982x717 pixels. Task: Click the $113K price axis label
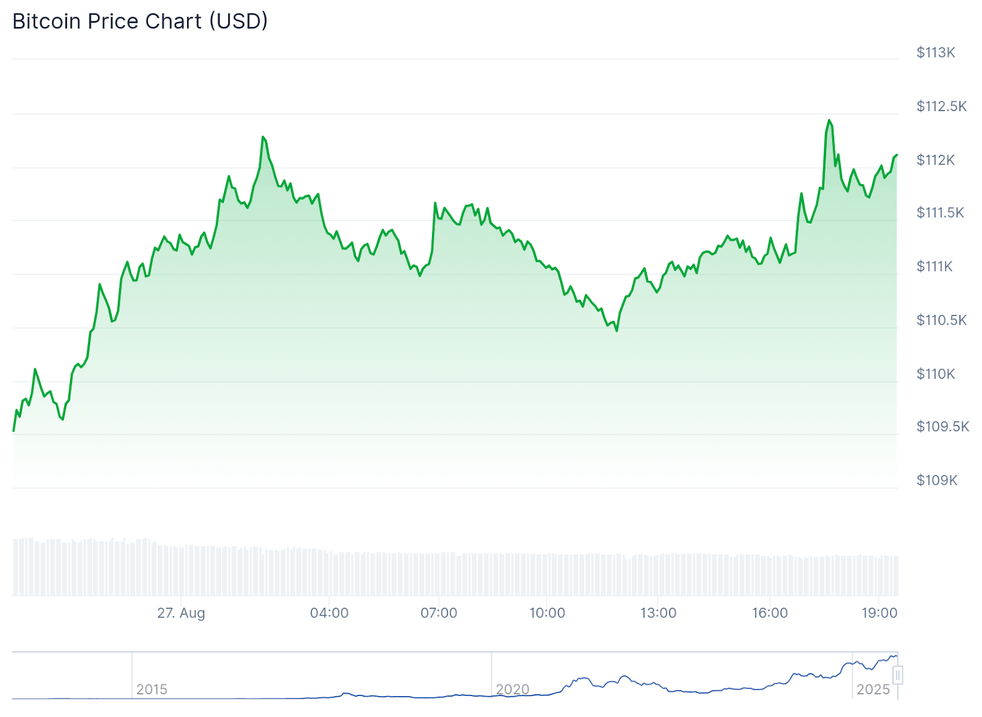pos(935,53)
